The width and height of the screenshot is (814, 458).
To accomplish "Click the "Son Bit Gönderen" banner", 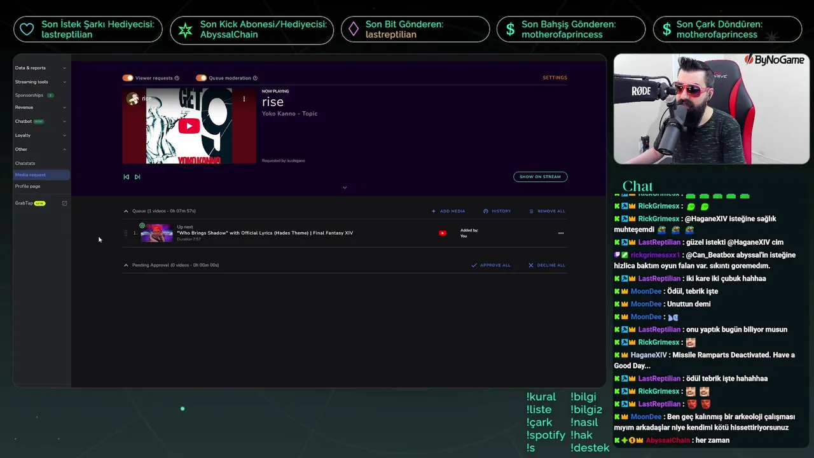I will [415, 29].
